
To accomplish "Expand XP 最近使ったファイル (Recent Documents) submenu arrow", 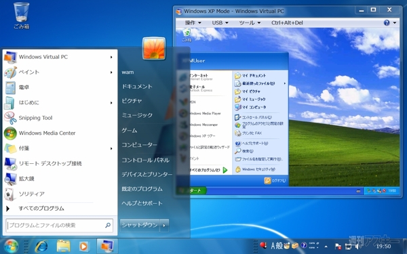I will coord(285,83).
